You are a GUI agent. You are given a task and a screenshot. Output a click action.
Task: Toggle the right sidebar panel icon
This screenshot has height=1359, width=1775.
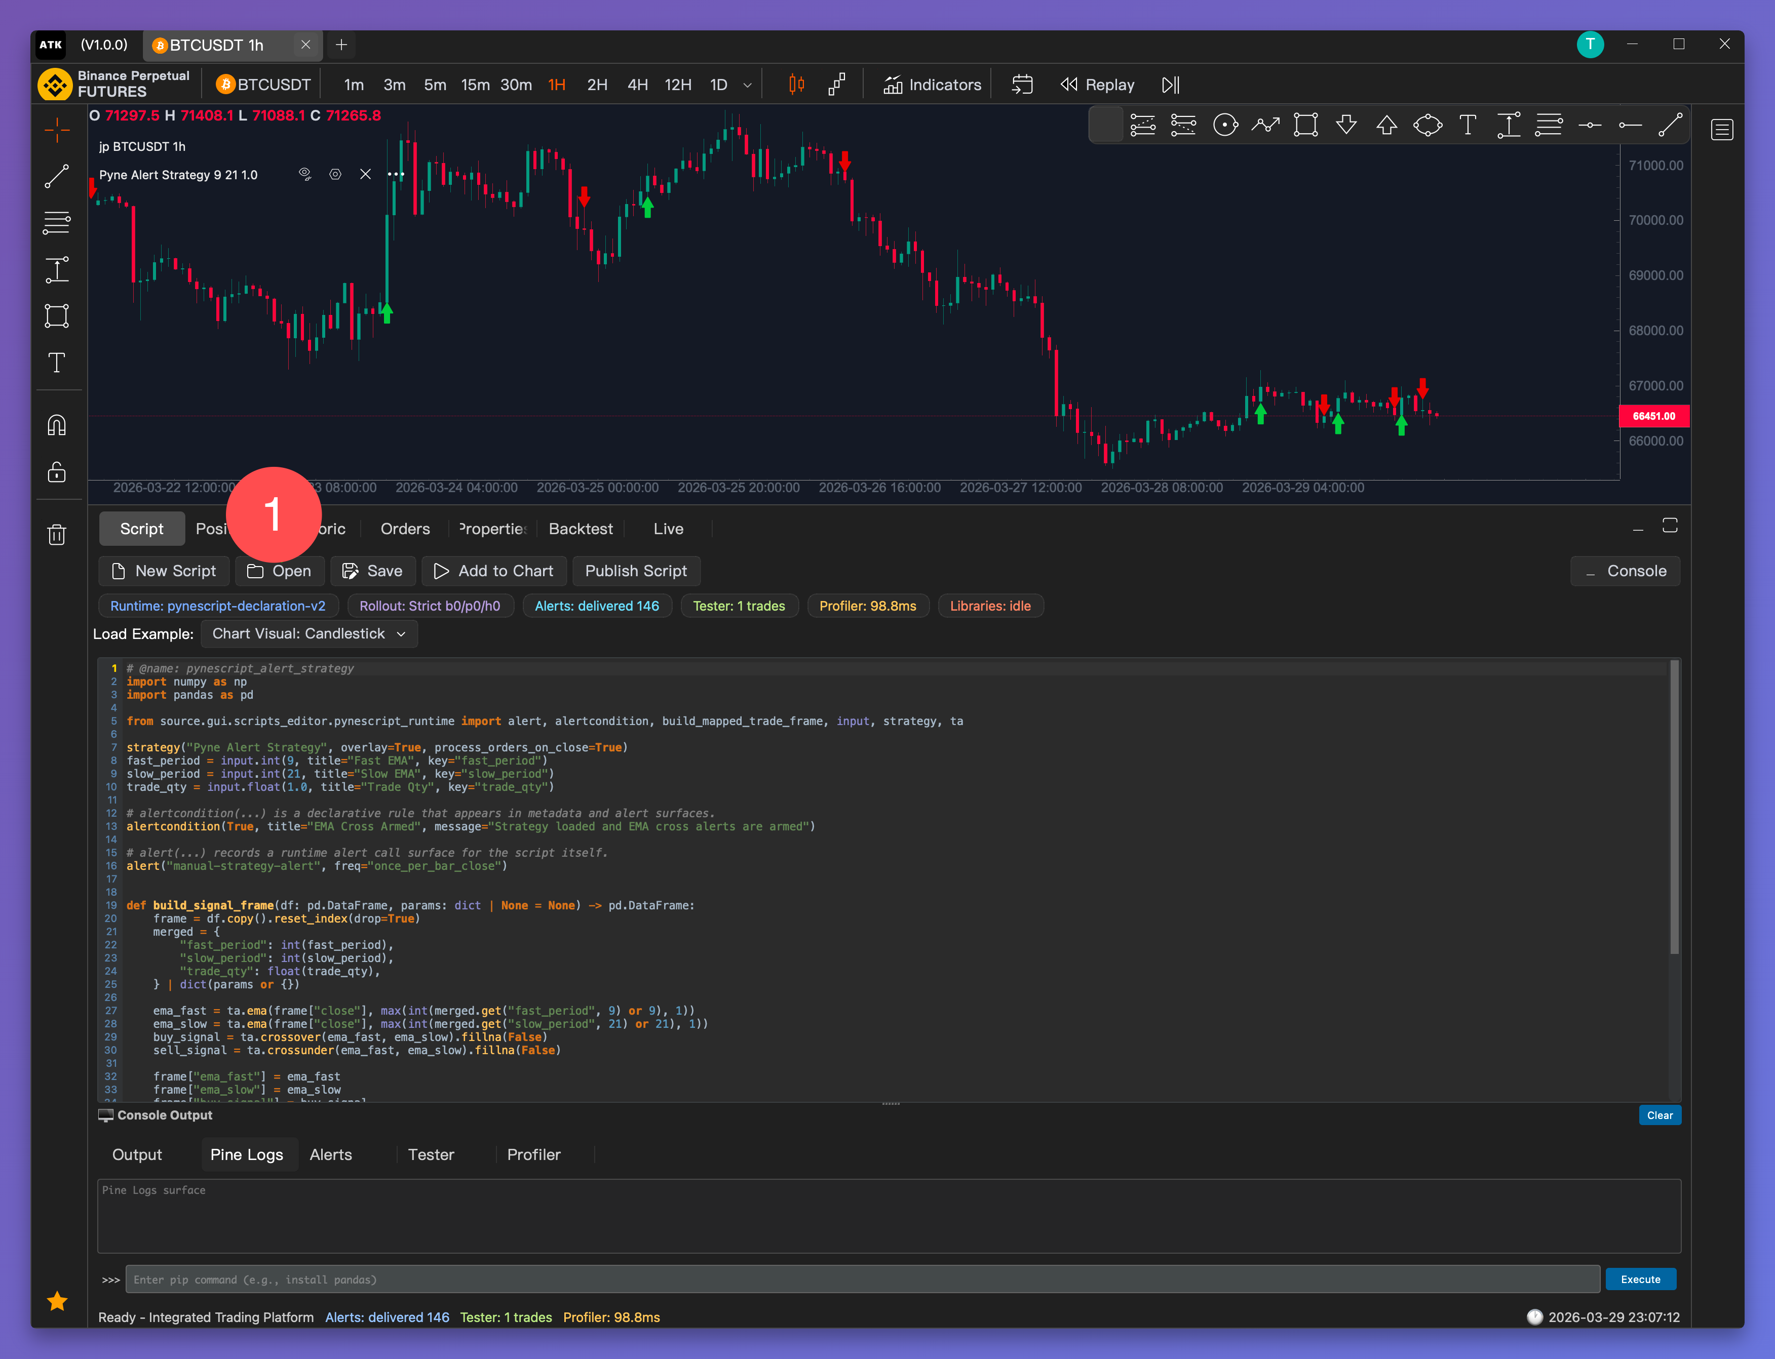[1722, 130]
